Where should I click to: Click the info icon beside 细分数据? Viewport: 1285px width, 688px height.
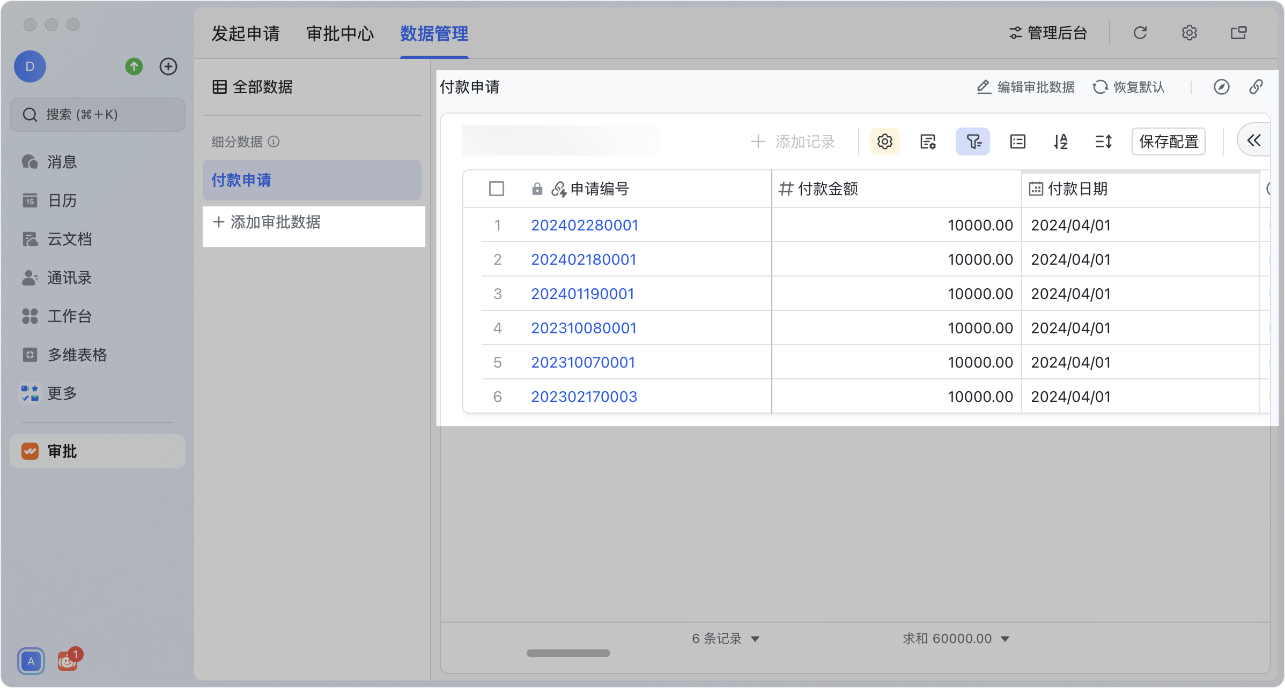click(x=274, y=141)
